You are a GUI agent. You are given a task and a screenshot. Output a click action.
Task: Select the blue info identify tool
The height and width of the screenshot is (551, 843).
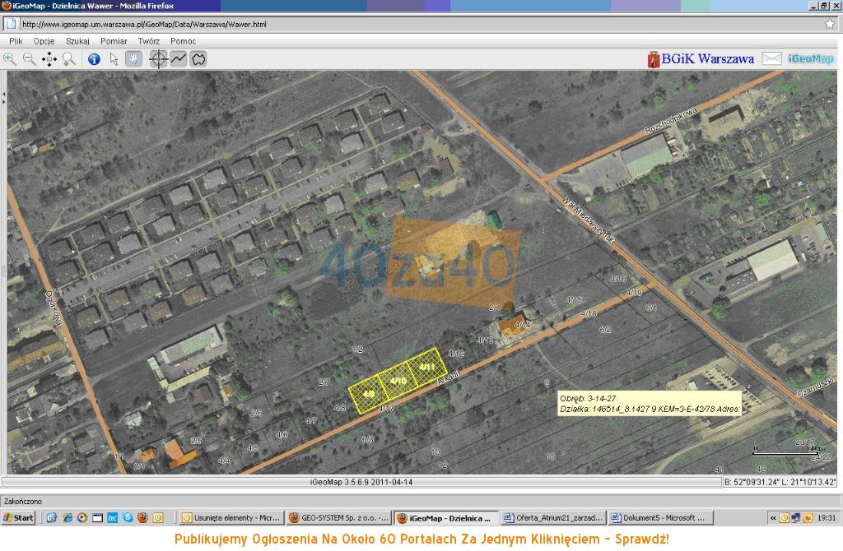[94, 59]
